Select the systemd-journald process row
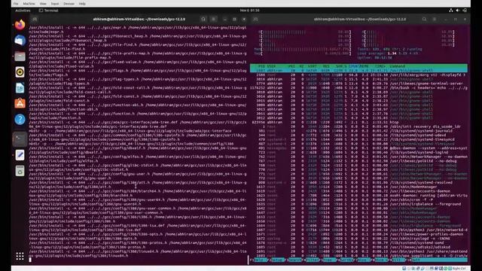482x271 pixels. [358, 130]
